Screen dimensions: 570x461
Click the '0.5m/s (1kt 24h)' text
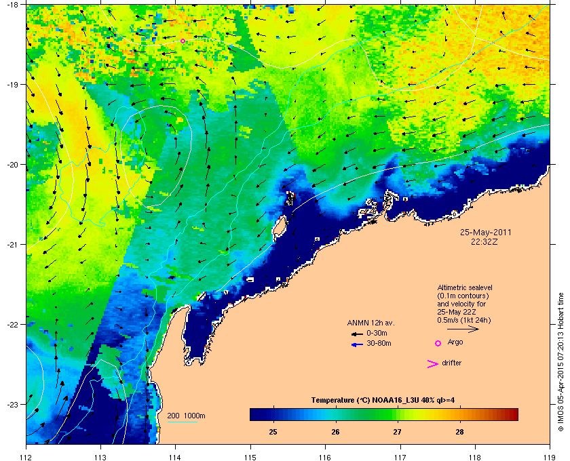coord(464,321)
